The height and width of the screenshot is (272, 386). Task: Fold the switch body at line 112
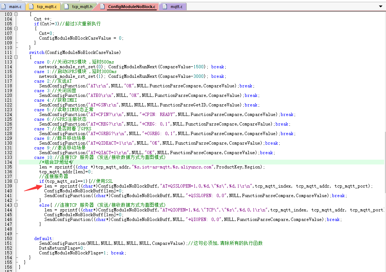pyautogui.click(x=15, y=57)
